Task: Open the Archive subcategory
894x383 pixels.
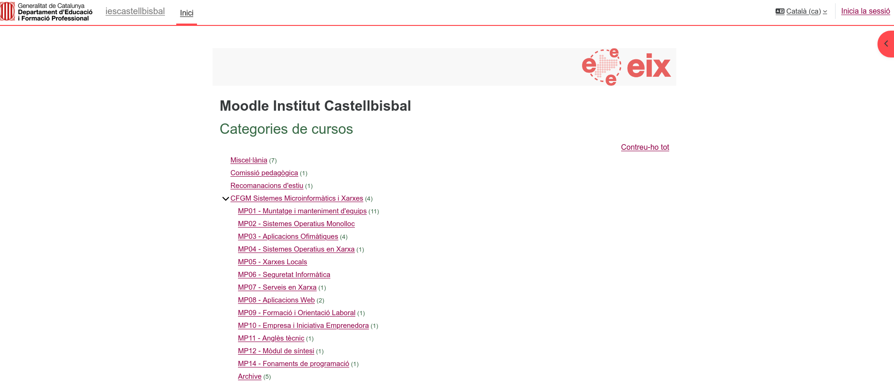Action: pos(250,376)
